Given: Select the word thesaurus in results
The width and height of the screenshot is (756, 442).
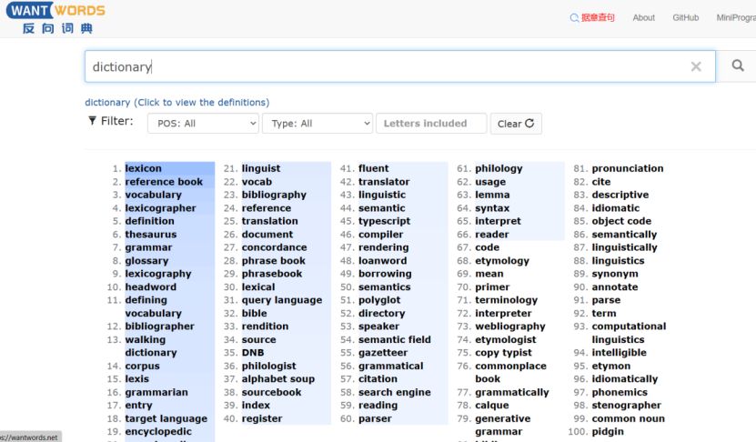Looking at the screenshot, I should (150, 235).
